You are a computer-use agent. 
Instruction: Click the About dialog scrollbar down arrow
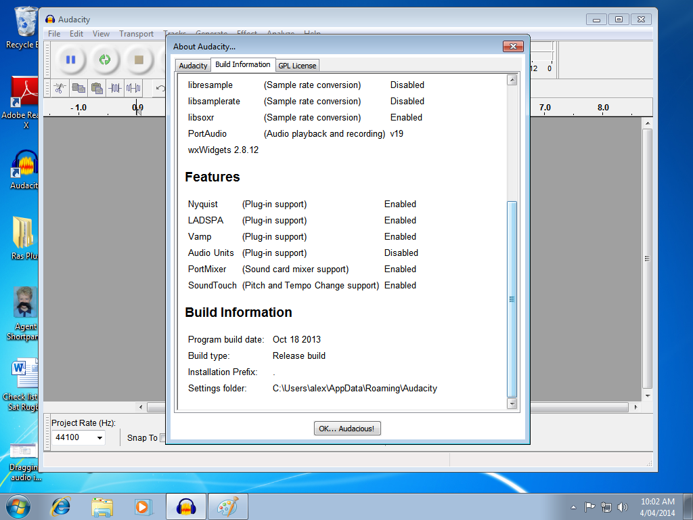(512, 404)
